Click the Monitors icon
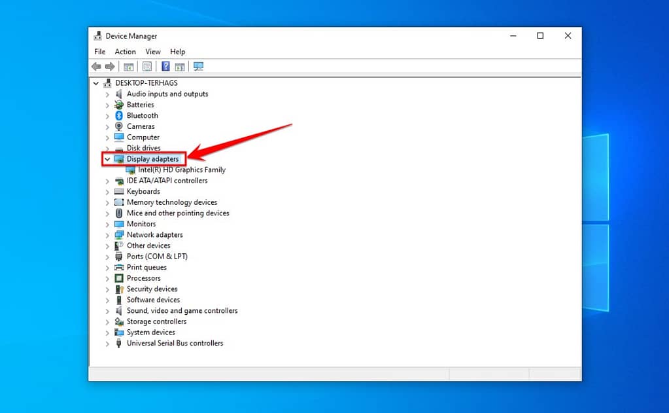The image size is (669, 413). click(x=119, y=224)
